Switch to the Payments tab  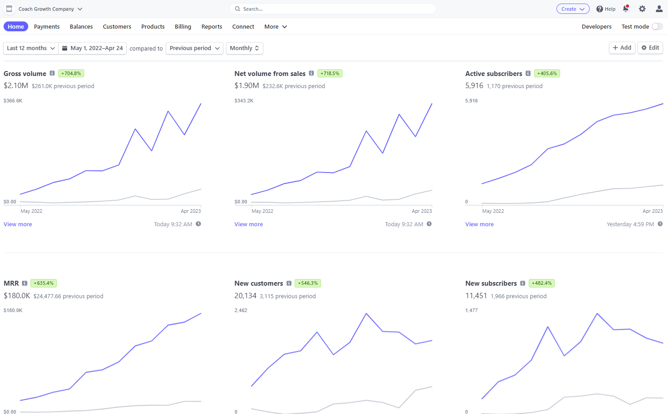click(47, 27)
